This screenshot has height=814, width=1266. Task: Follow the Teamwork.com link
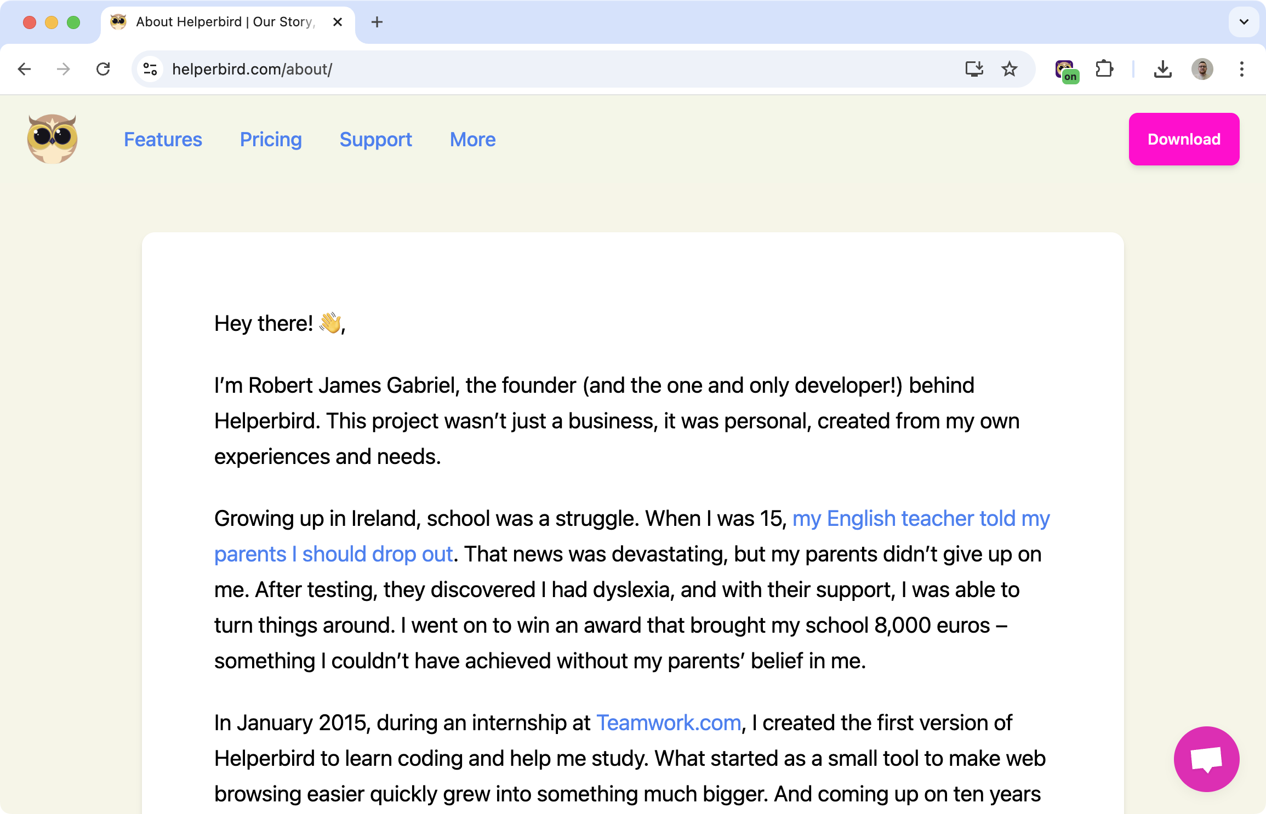click(668, 723)
